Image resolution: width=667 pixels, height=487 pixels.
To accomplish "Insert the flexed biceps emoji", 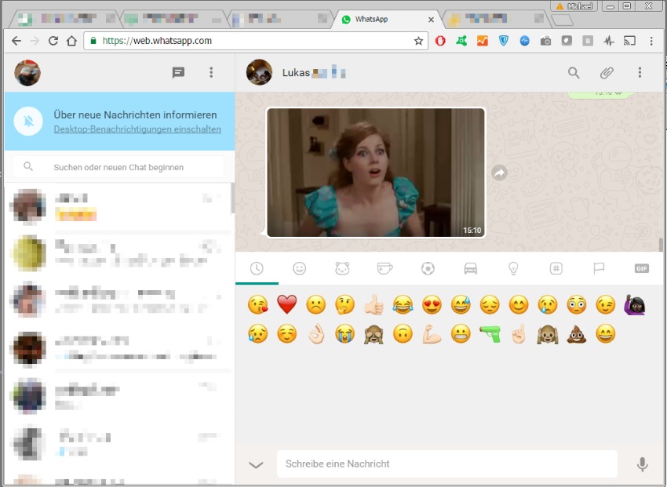I will pos(432,334).
